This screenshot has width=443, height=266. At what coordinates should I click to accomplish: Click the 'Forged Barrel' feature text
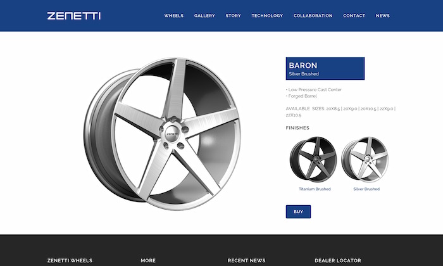click(301, 96)
